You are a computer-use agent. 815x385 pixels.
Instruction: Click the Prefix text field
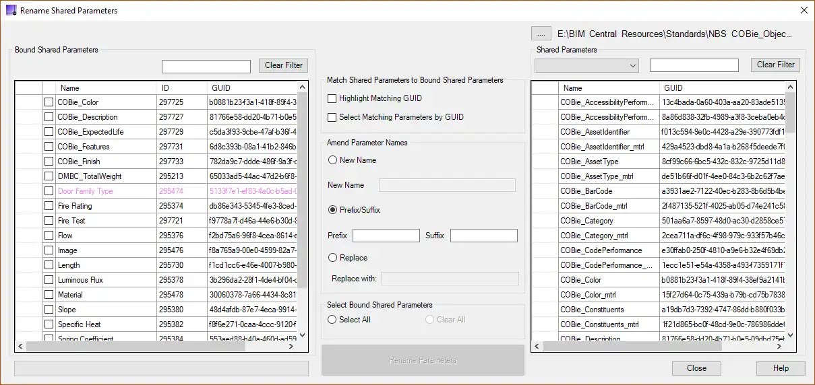[x=386, y=236]
